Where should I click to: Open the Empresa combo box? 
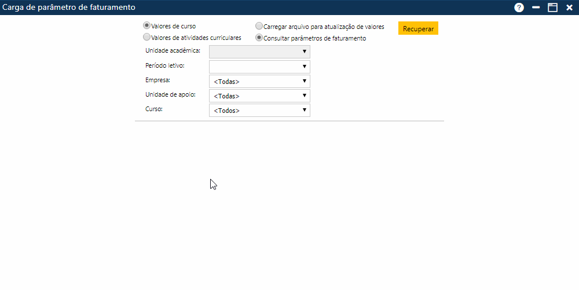click(x=259, y=81)
